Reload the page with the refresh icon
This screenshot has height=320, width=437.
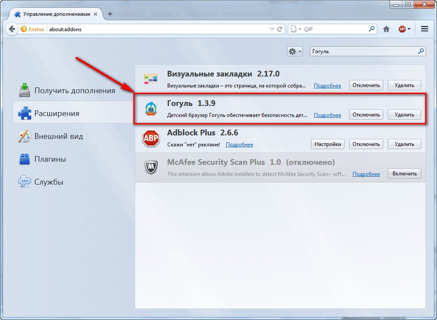coord(280,29)
